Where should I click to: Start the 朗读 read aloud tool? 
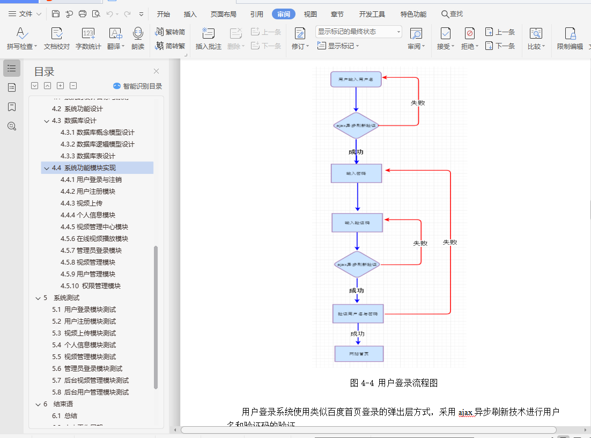point(138,39)
